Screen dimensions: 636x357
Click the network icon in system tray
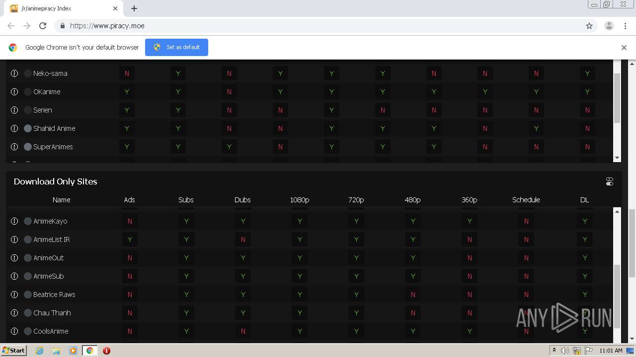pos(577,351)
